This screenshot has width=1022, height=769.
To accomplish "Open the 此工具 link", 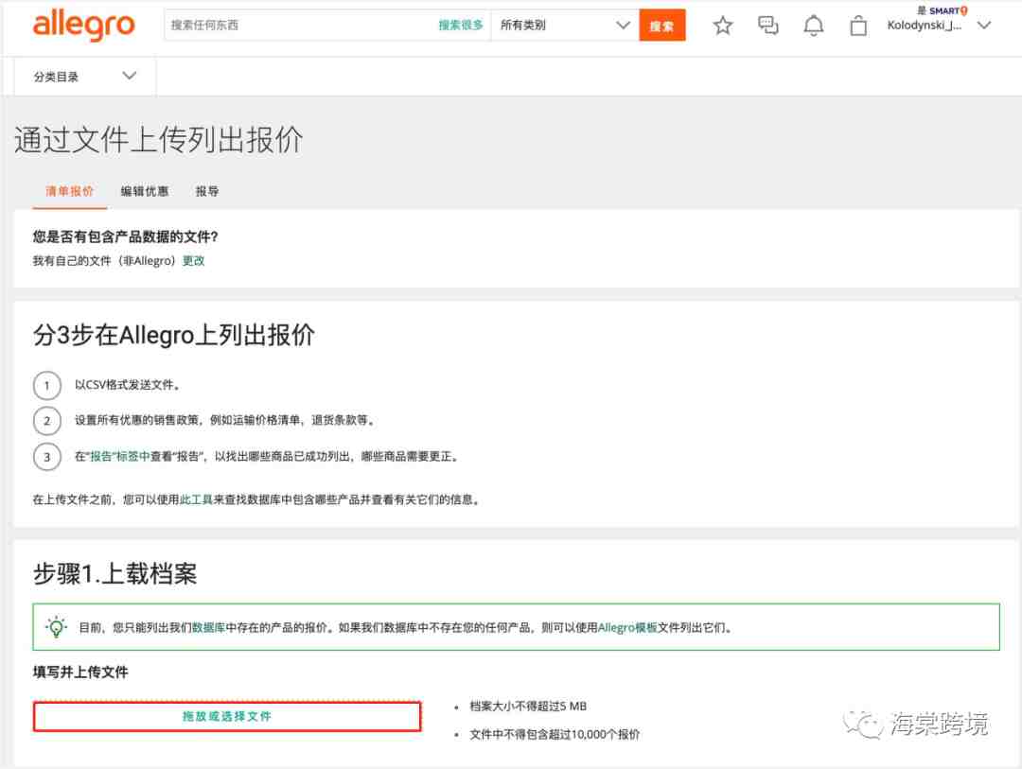I will coord(196,499).
